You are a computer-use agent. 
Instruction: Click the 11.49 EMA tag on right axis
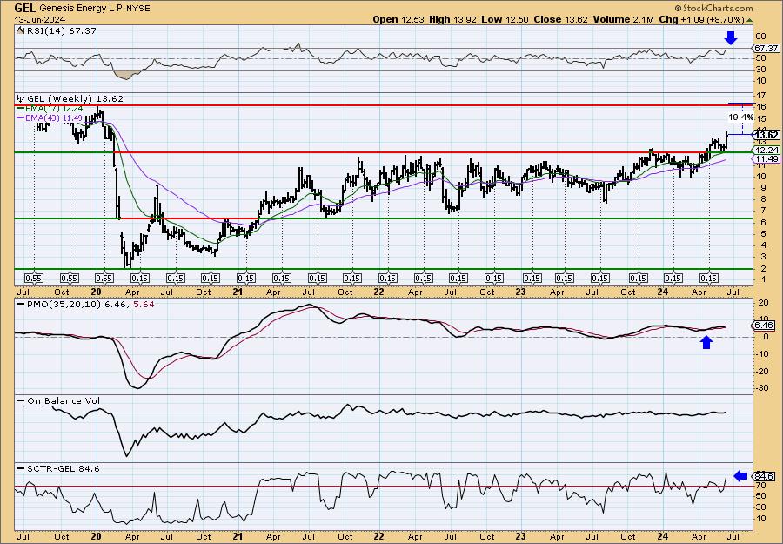click(767, 159)
